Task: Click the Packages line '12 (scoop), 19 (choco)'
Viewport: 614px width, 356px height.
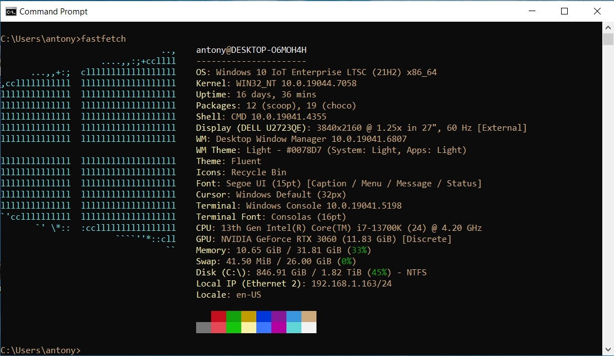Action: tap(276, 106)
